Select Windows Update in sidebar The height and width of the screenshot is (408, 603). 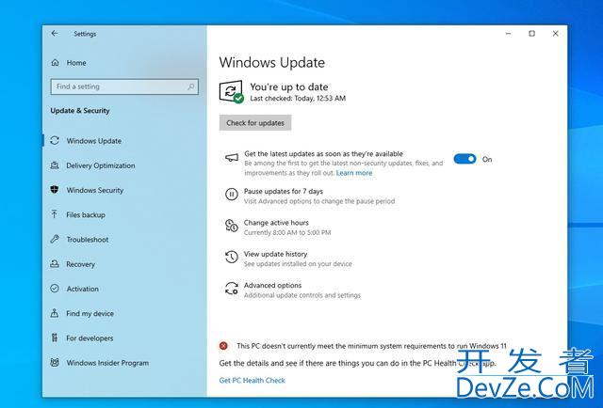(x=93, y=141)
